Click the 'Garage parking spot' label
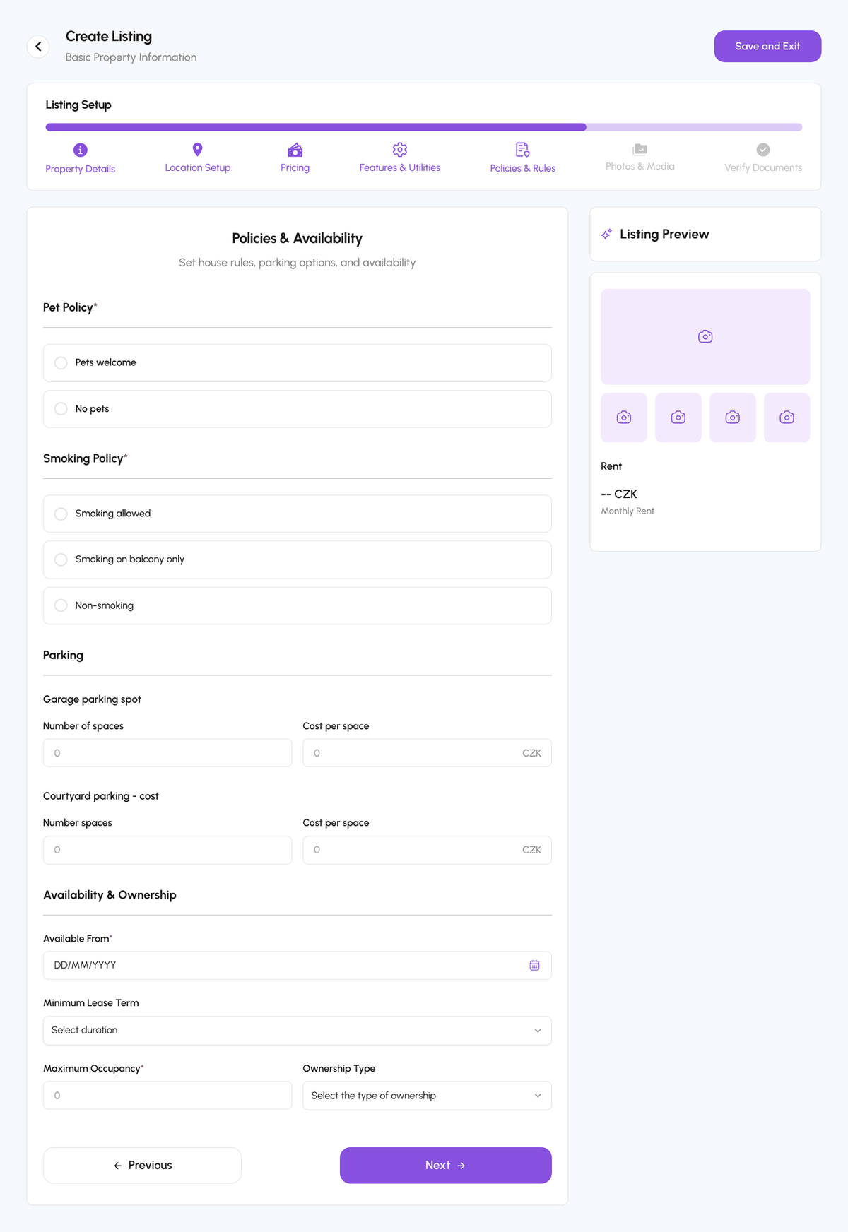Screen dimensions: 848x1232 (x=92, y=699)
